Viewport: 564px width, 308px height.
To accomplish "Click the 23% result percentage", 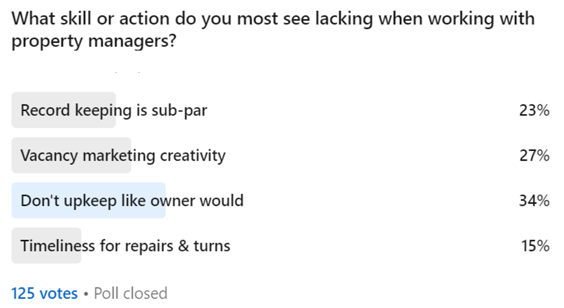I will click(534, 110).
